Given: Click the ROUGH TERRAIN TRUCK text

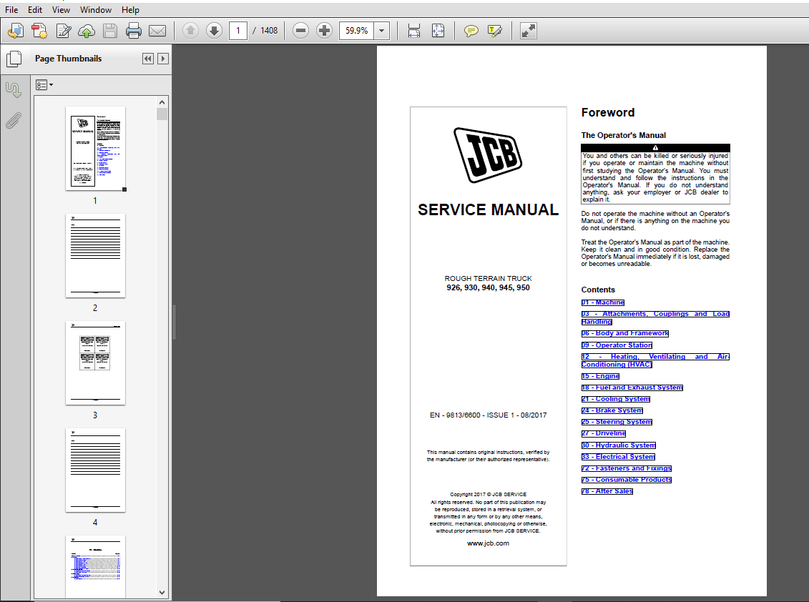Looking at the screenshot, I should [x=488, y=279].
